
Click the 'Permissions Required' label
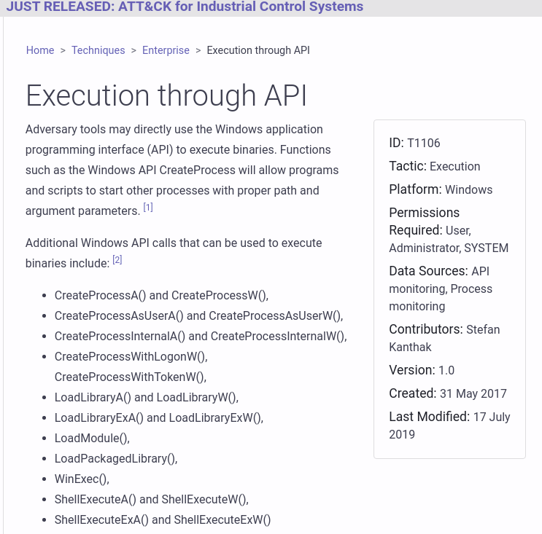(x=424, y=221)
